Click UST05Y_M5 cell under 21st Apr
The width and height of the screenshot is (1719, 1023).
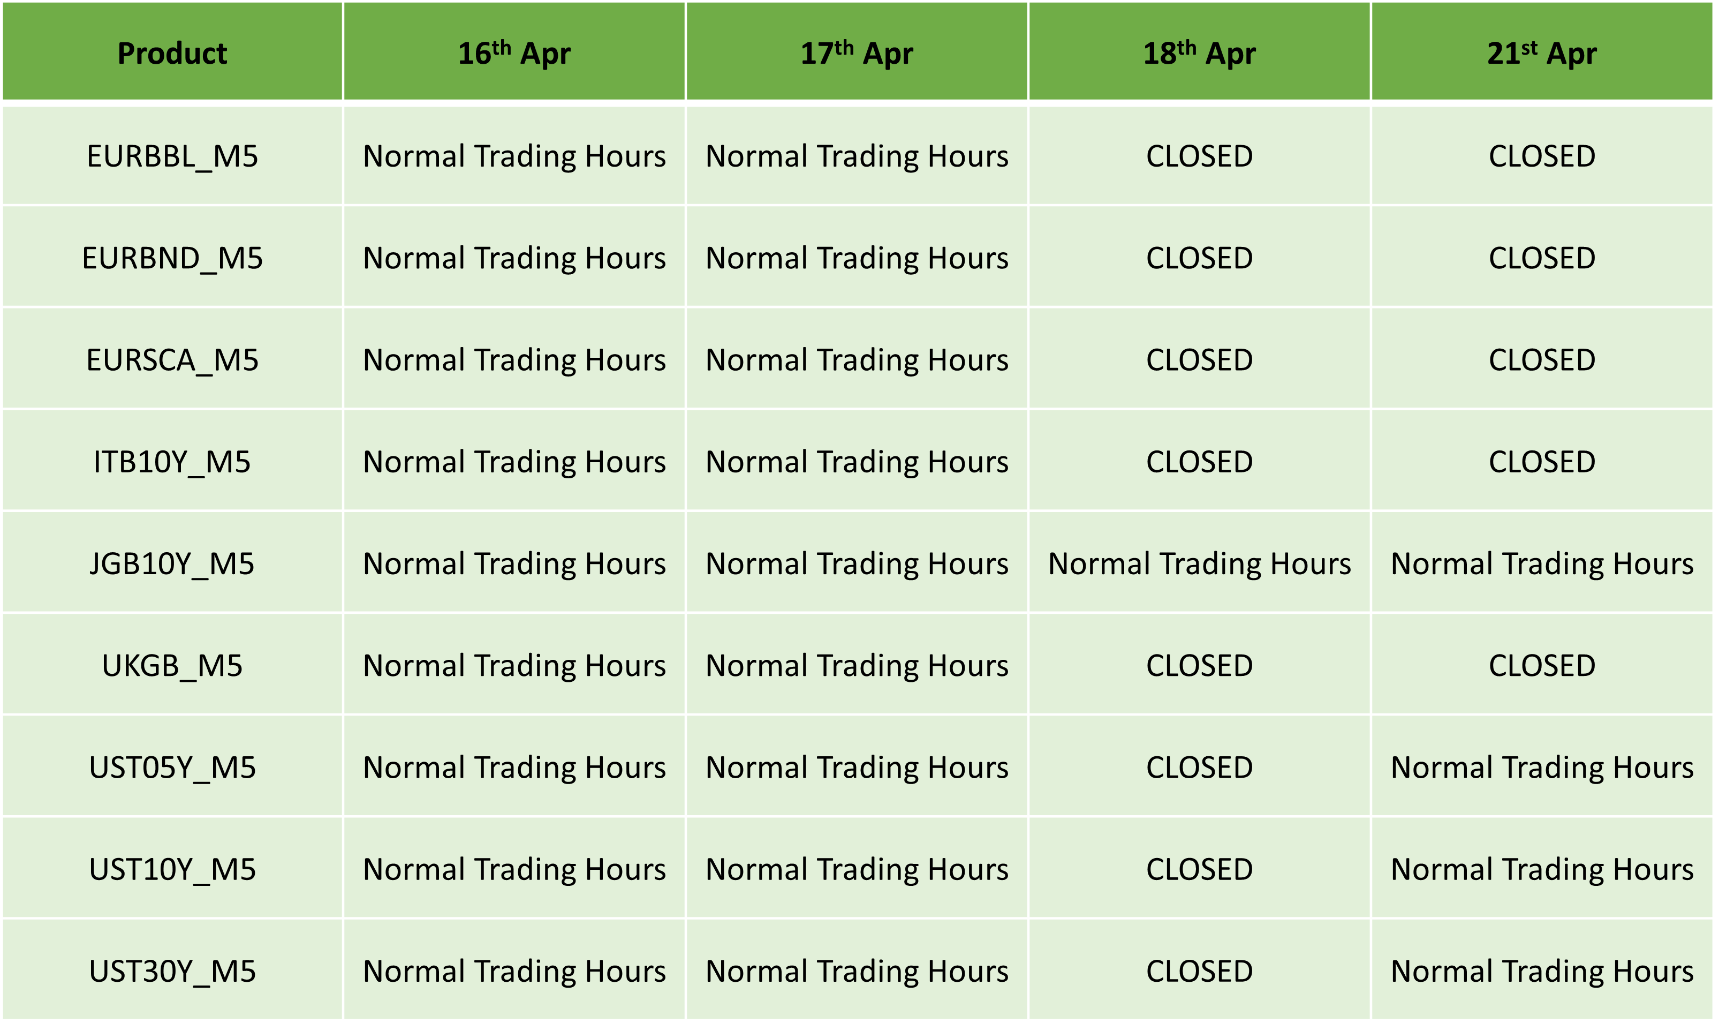[1542, 766]
